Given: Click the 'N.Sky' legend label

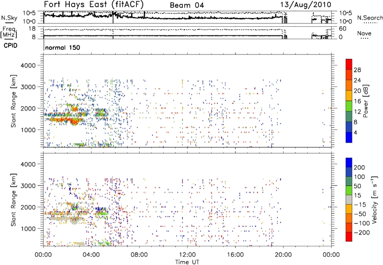Looking at the screenshot, I should pyautogui.click(x=9, y=18).
